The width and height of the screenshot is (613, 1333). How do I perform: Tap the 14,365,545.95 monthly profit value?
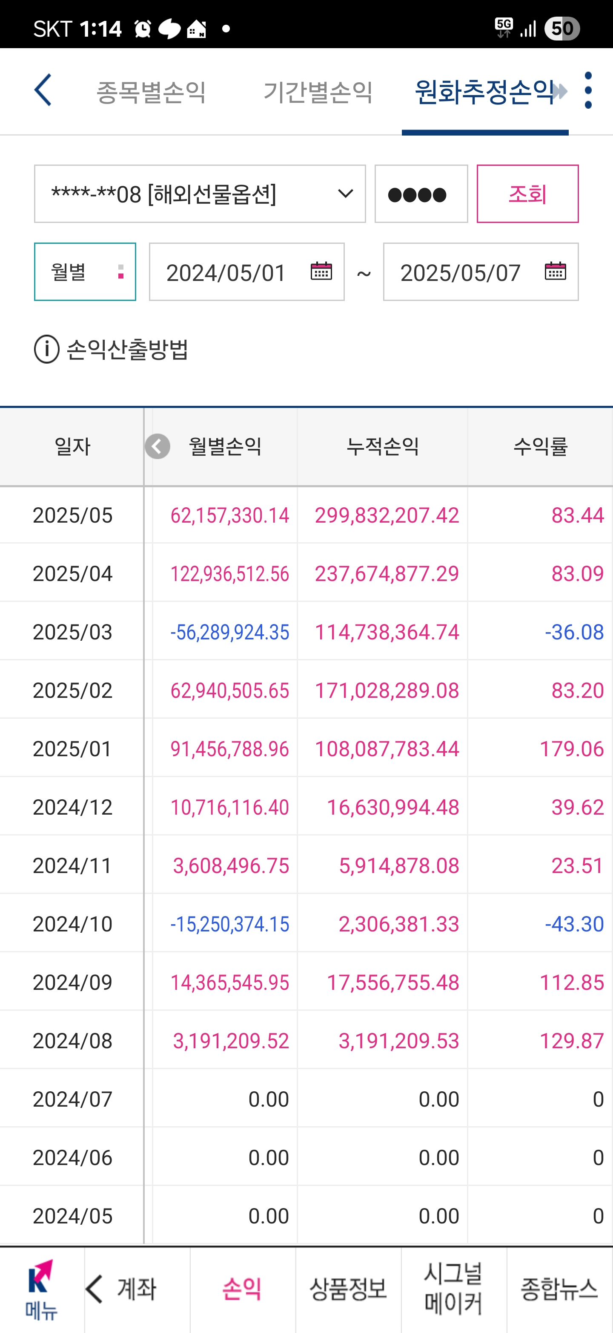point(229,982)
